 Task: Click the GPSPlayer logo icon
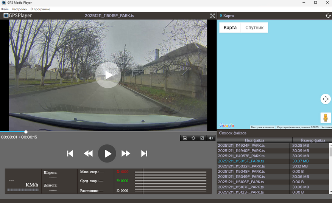[6, 15]
